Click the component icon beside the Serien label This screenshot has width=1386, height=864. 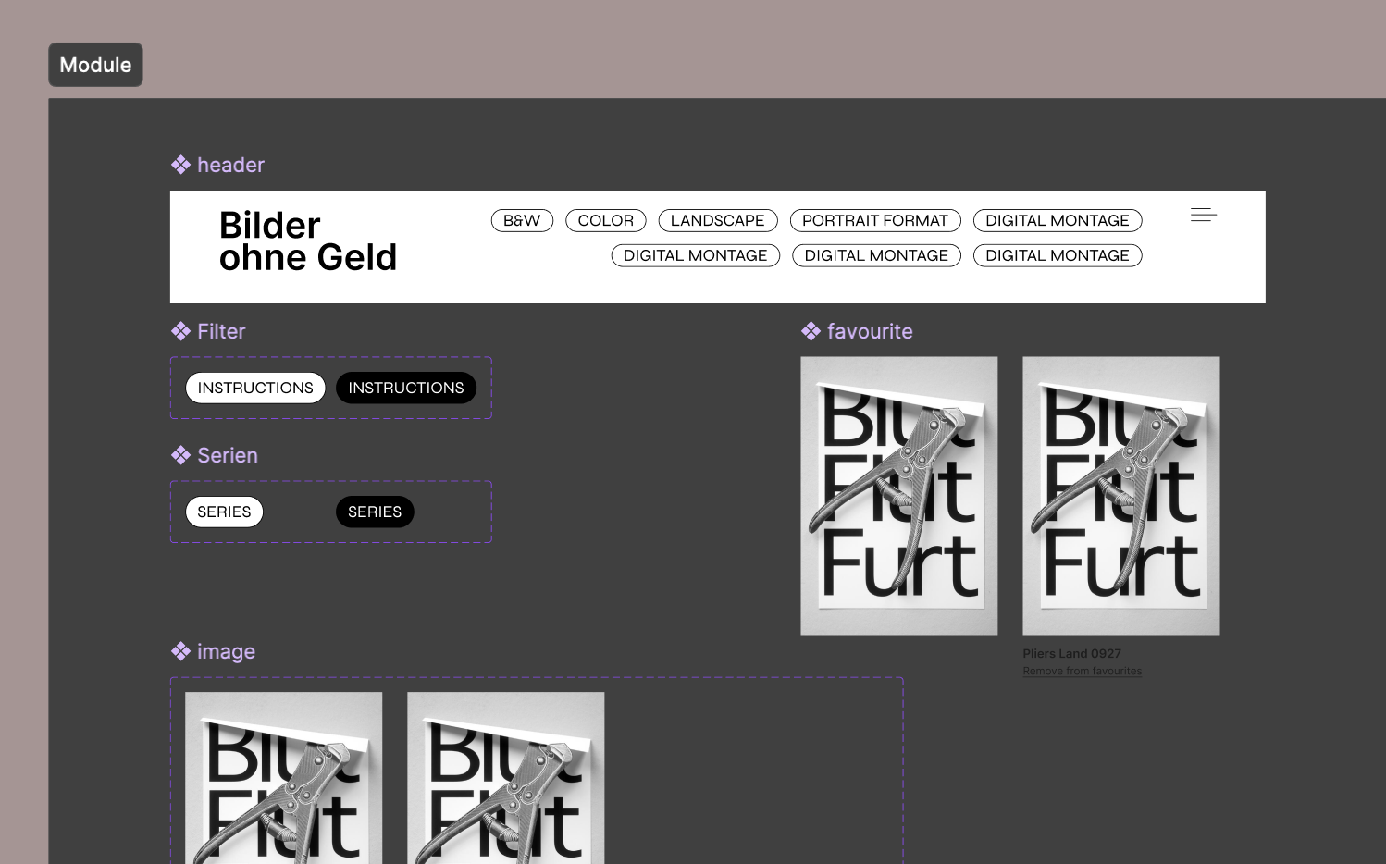click(x=180, y=455)
